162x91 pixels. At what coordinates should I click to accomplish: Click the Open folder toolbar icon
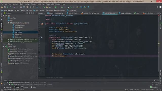pos(2,7)
